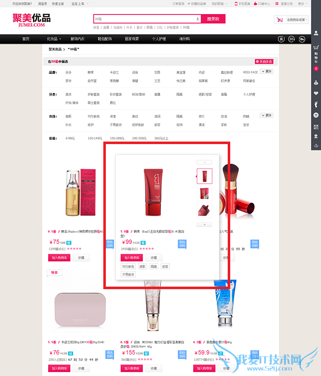Click the footprint history icon in sidebar

316,104
